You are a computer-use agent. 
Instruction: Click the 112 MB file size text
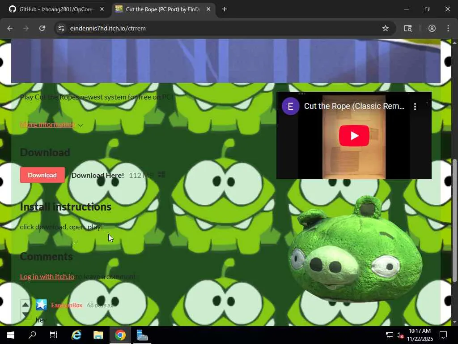141,175
